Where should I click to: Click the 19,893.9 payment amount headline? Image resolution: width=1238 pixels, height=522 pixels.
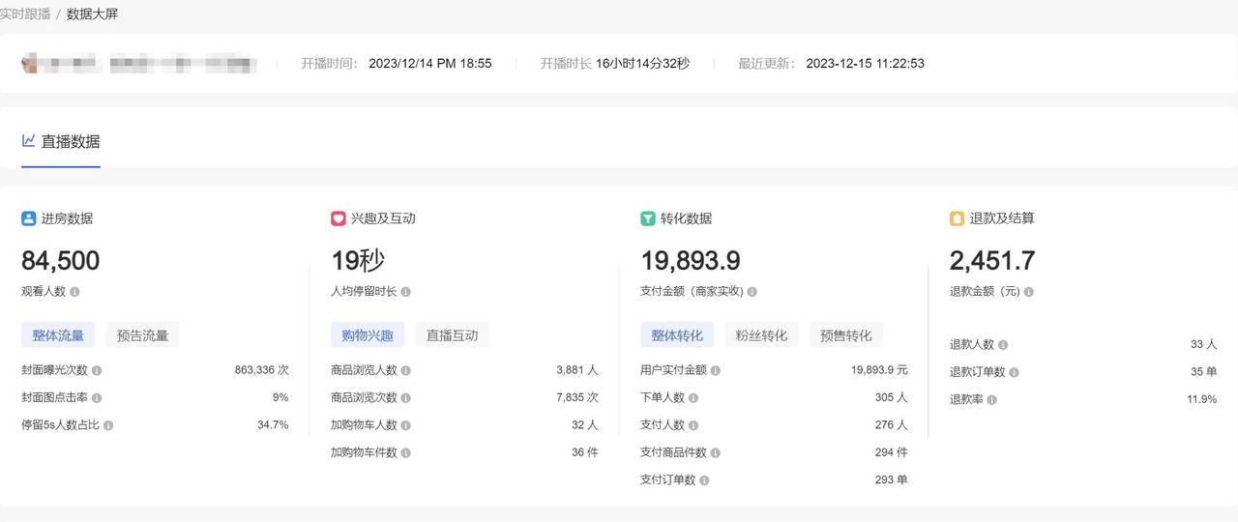point(691,260)
